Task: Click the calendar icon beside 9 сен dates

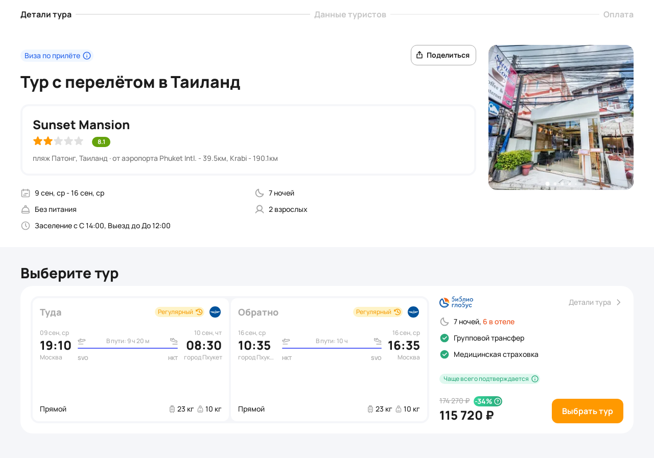Action: [x=26, y=193]
